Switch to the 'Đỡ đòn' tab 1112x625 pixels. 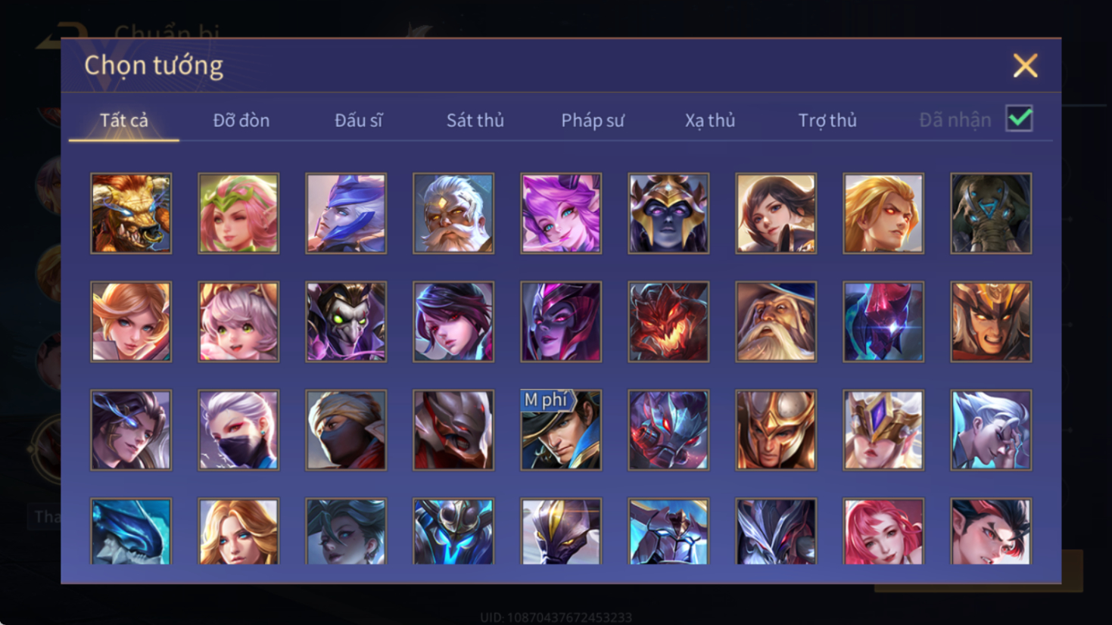click(241, 120)
